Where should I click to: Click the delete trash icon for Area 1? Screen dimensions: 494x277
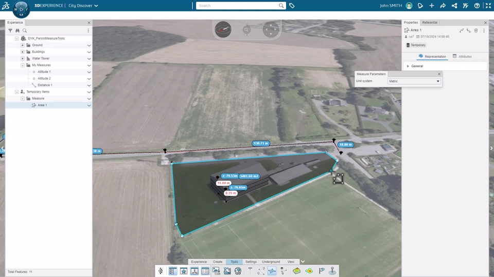point(476,30)
